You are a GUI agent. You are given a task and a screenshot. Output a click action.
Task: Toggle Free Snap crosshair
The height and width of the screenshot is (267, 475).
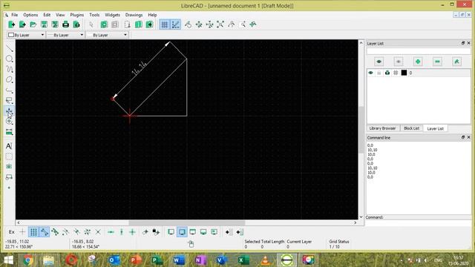pos(22,232)
